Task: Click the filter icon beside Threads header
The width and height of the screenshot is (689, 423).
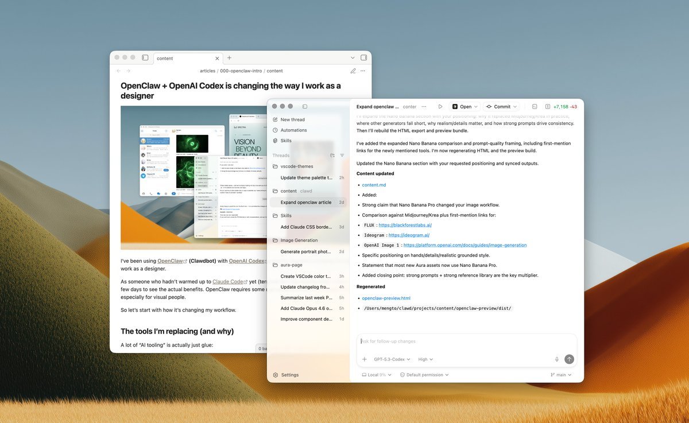Action: pyautogui.click(x=342, y=156)
